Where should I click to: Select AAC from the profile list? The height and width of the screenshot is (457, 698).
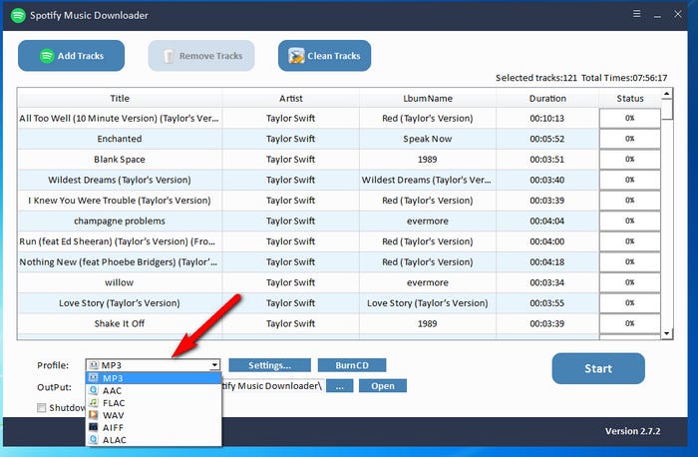coord(154,390)
